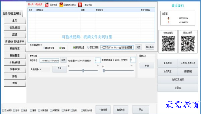This screenshot has width=202, height=114.
Task: Click the mp3音量 value box showing 5
Action: pos(98,60)
